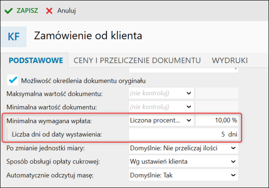Click the Liczba dni od daty wystawienia field
The height and width of the screenshot is (188, 269).
184,134
